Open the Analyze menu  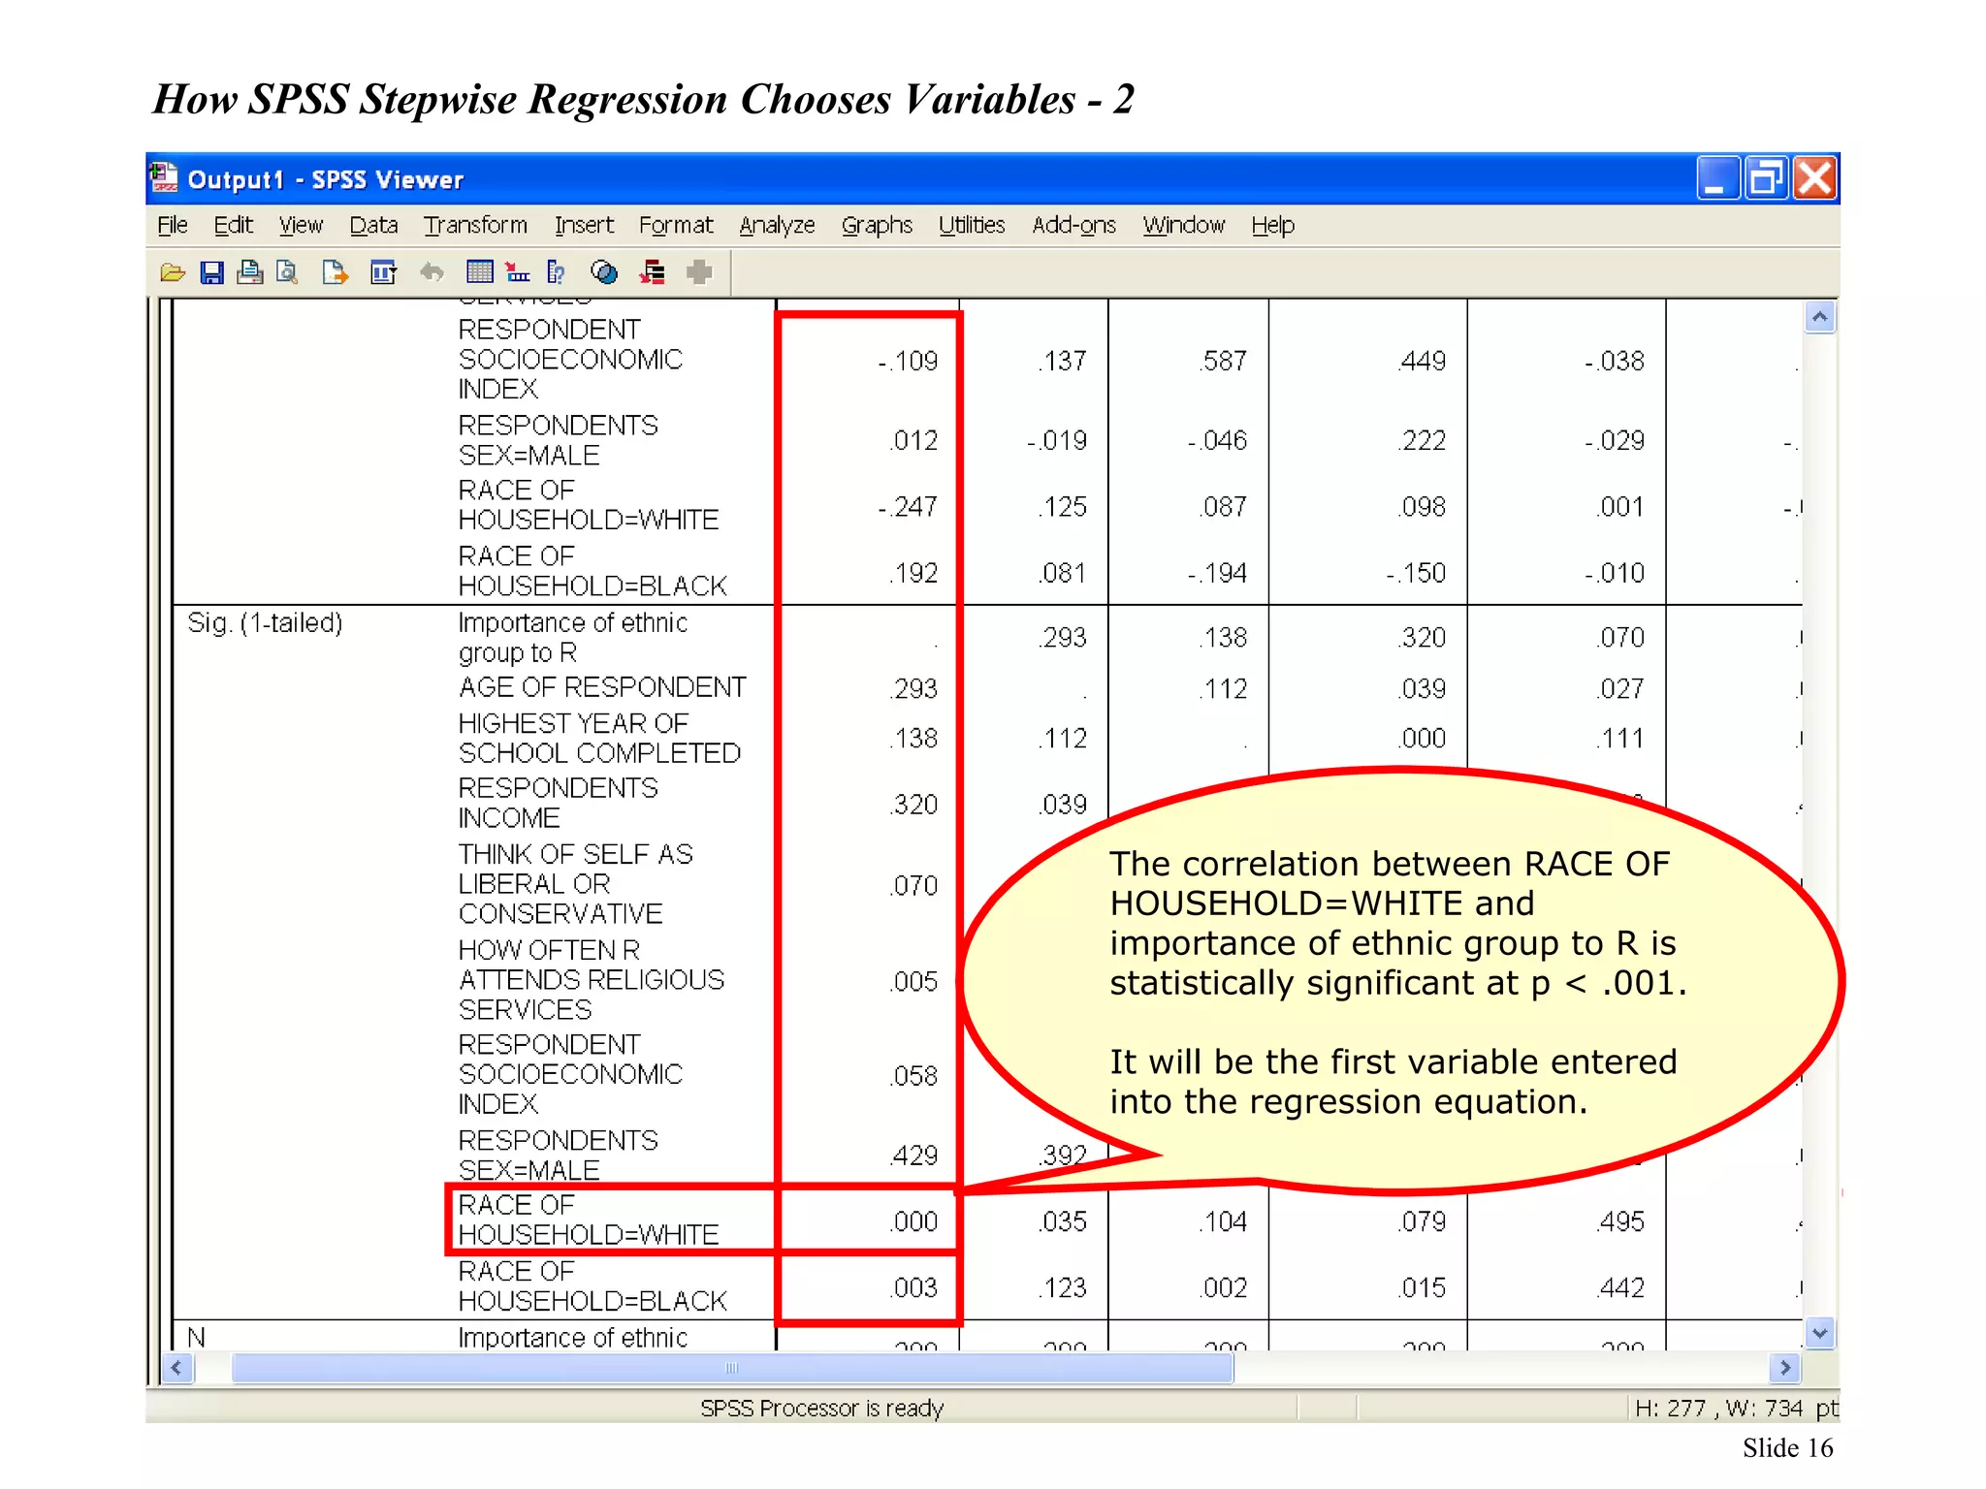(x=778, y=225)
